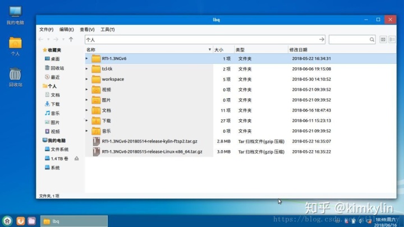This screenshot has width=404, height=227.
Task: Go forward with the right arrow button
Action: (56, 39)
